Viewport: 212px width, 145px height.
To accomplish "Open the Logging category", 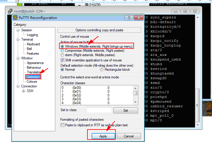I will (x=32, y=35).
